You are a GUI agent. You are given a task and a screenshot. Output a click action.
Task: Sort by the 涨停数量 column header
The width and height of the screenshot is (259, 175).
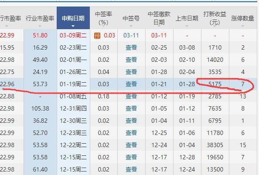click(x=242, y=18)
